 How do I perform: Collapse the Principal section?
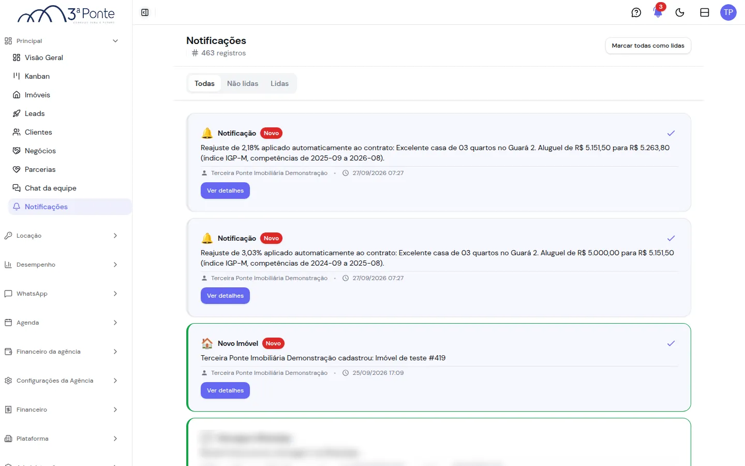pyautogui.click(x=115, y=41)
